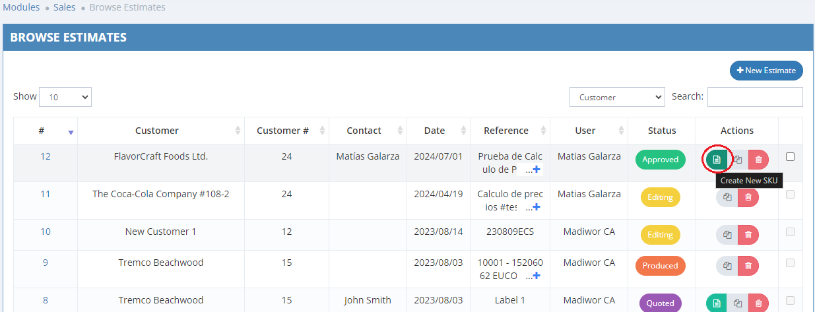Viewport: 815px width, 312px height.
Task: Check the box for estimate 10 row
Action: pos(791,232)
